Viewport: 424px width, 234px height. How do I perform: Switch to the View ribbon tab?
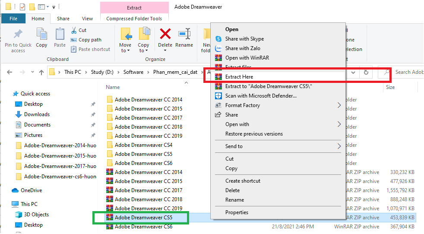point(87,19)
